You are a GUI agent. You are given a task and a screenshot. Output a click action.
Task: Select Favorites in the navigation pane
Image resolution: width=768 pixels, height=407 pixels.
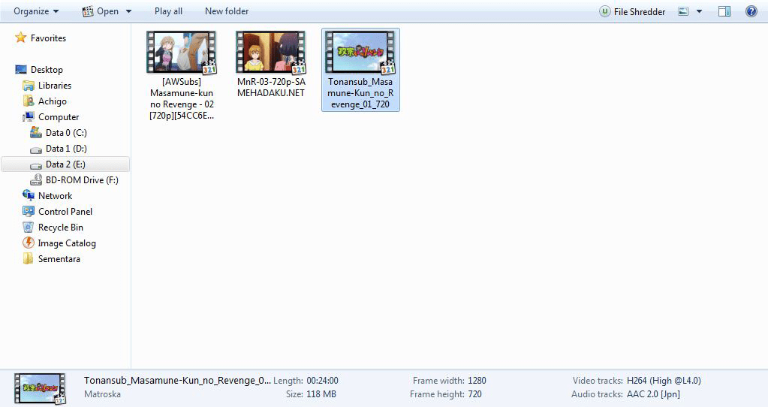pyautogui.click(x=48, y=38)
